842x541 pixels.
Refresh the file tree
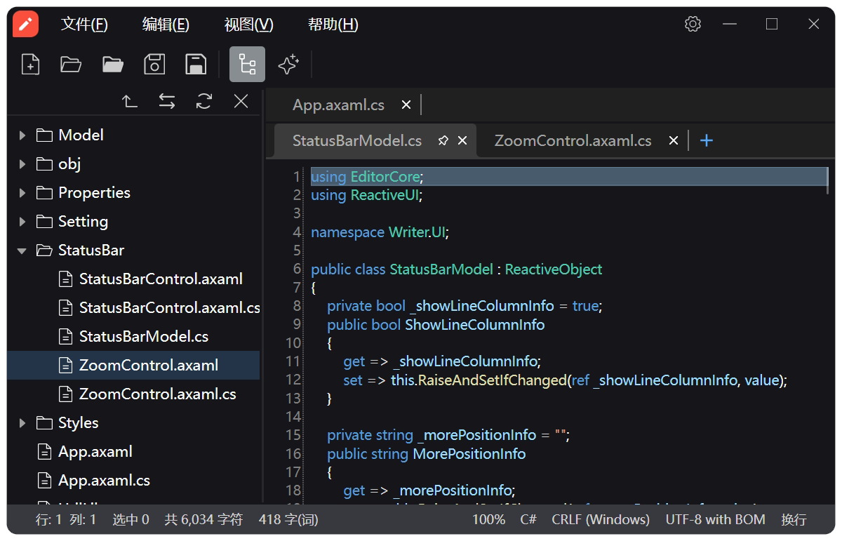(x=204, y=102)
